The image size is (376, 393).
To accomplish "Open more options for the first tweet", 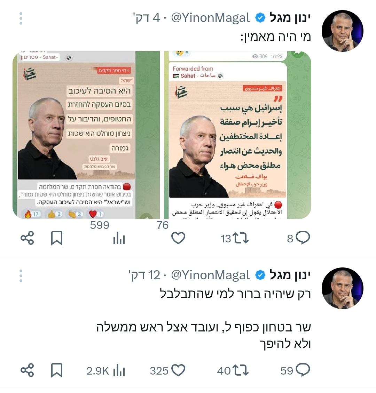I will [21, 18].
